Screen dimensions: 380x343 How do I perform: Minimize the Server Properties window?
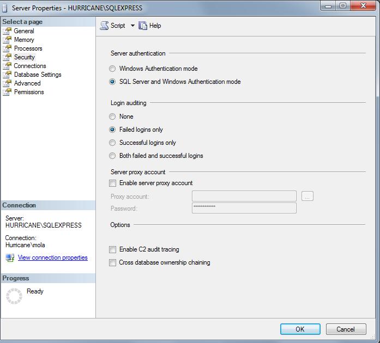[328, 6]
